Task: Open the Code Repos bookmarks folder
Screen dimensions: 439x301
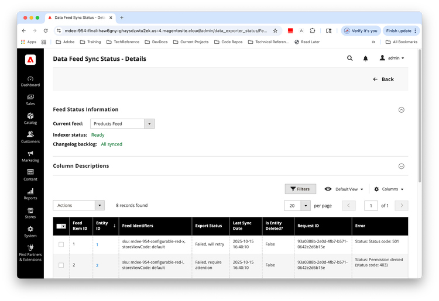Action: [x=228, y=42]
